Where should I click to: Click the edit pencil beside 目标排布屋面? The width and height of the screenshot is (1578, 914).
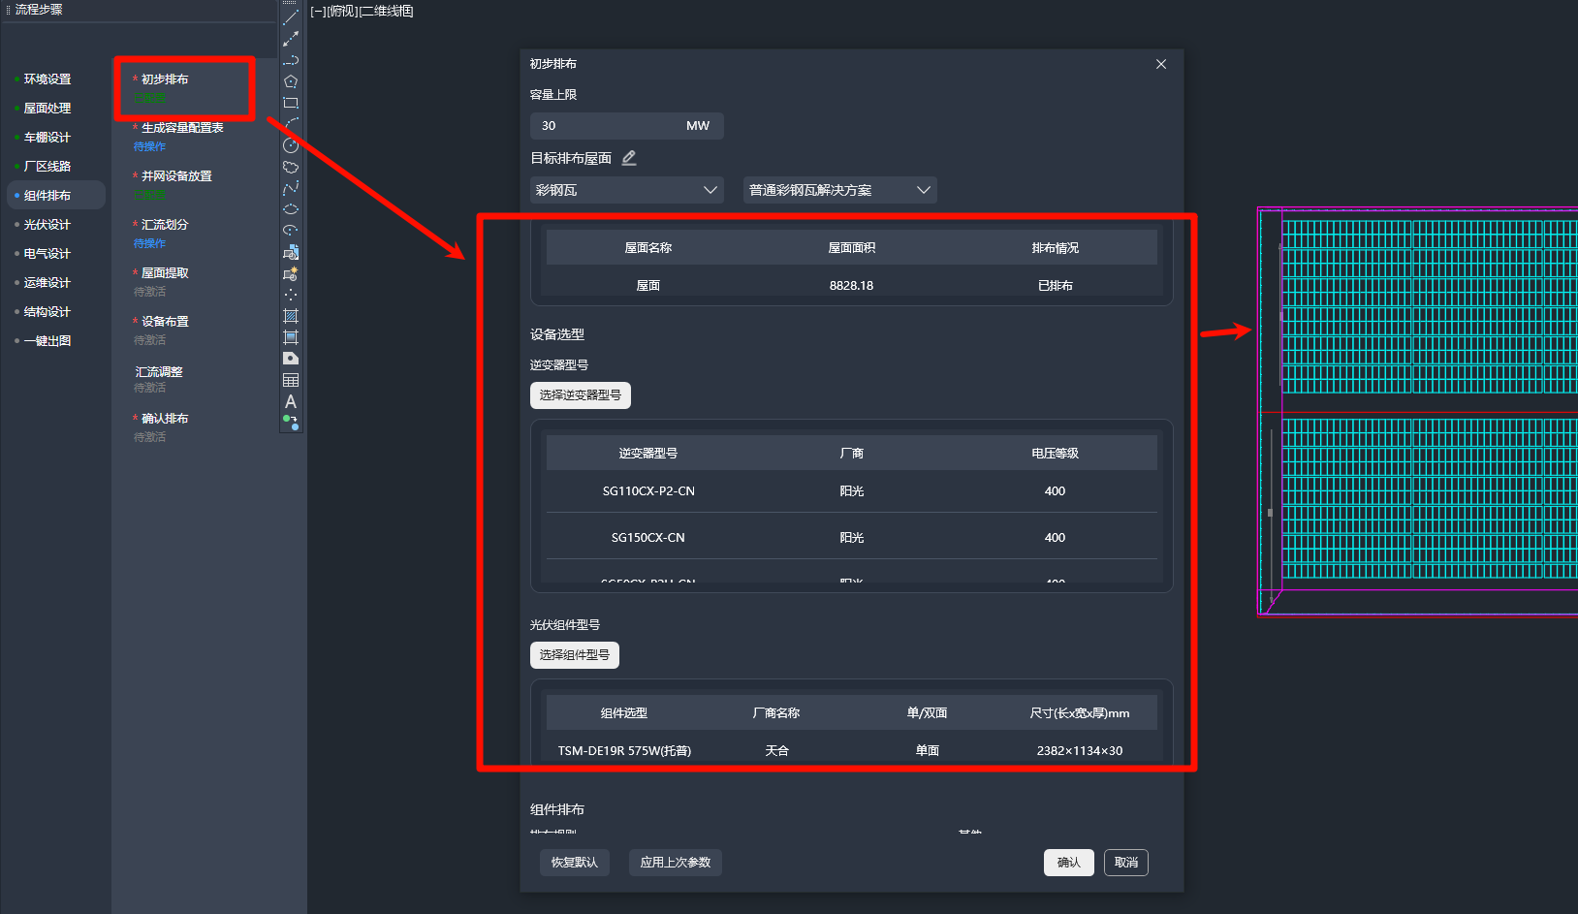tap(629, 158)
